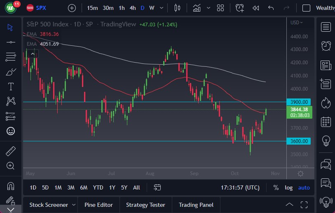This screenshot has height=213, width=335.
Task: Open the emoji icons tool
Action: point(11,131)
